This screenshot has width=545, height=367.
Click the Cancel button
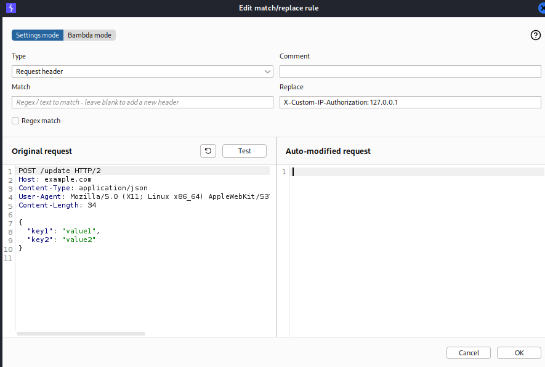(x=469, y=353)
